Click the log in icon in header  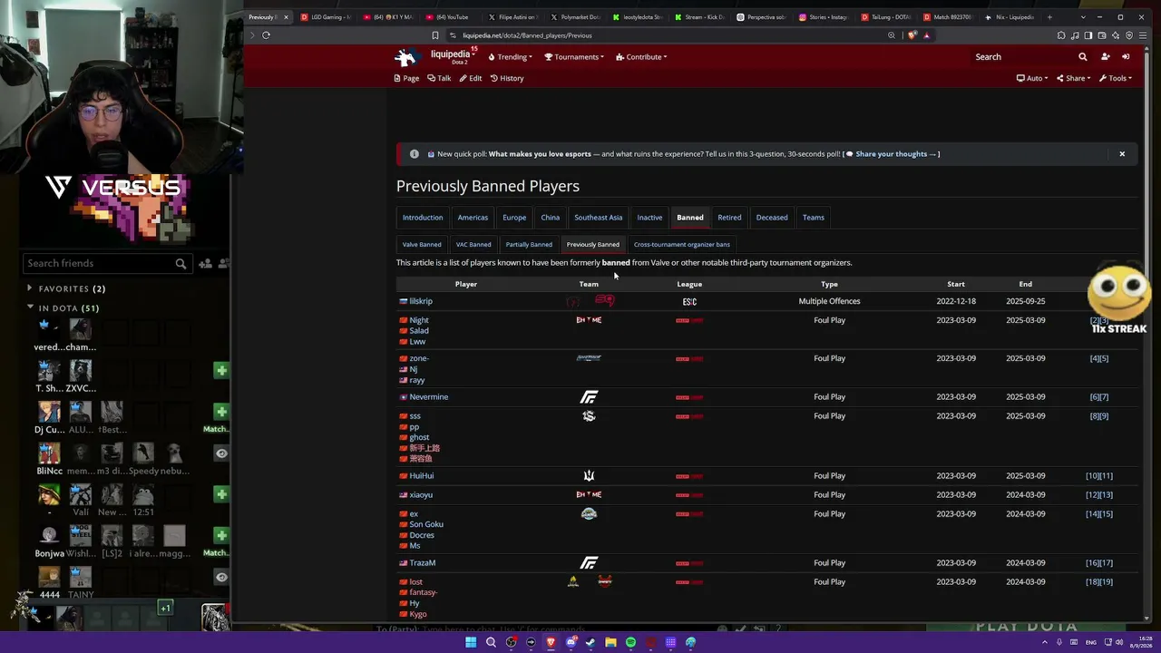tap(1126, 56)
